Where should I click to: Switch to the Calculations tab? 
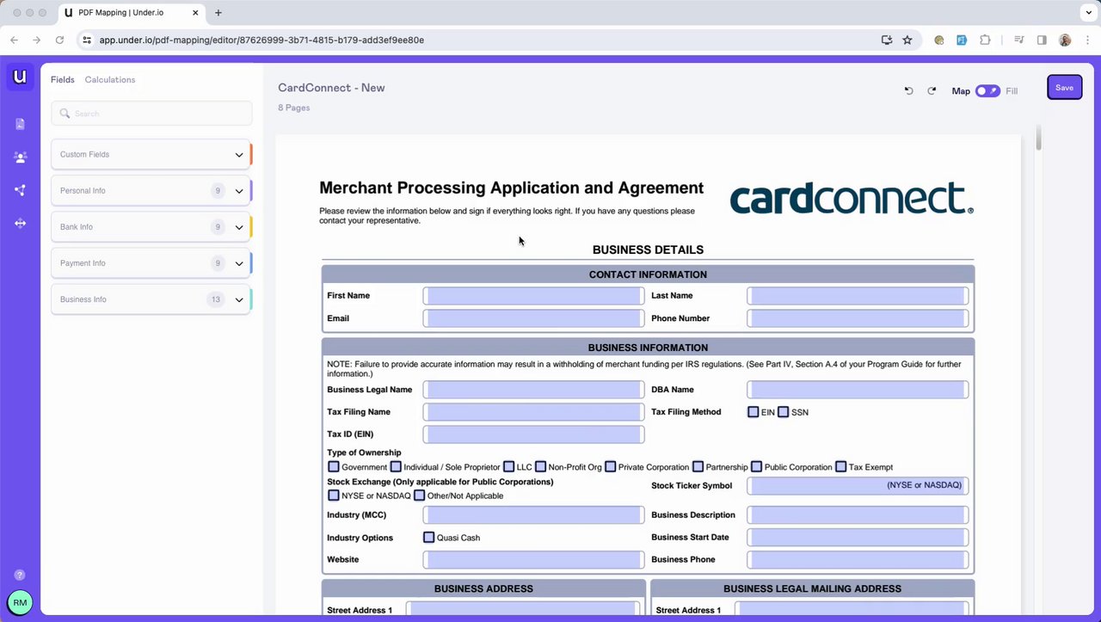tap(110, 80)
